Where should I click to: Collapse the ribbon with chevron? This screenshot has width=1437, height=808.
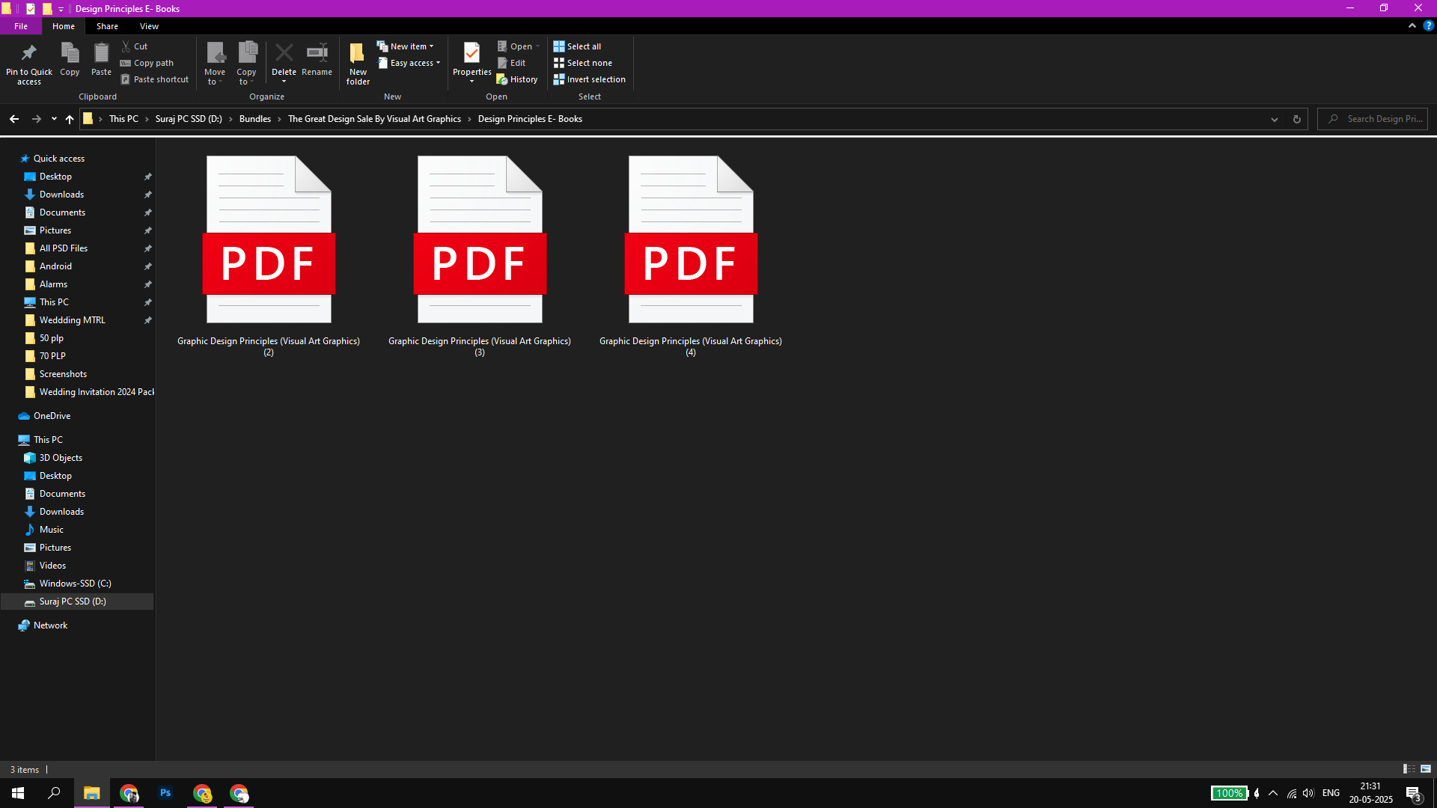[x=1412, y=25]
